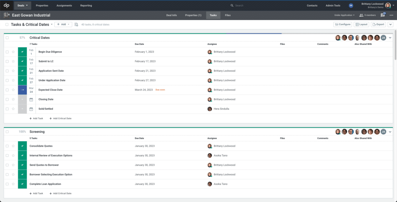Click the dp logo home icon

click(7, 5)
